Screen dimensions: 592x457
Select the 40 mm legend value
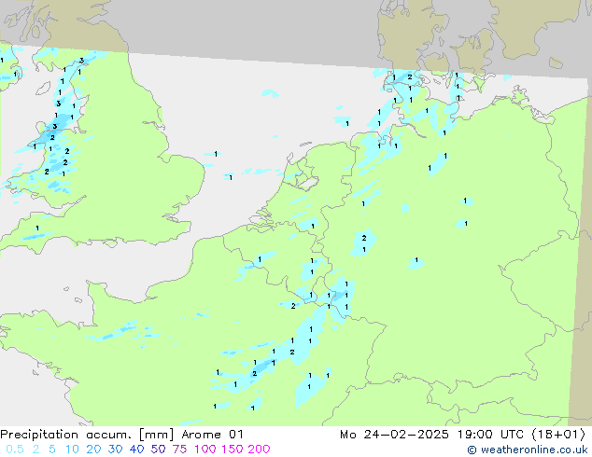pos(136,450)
